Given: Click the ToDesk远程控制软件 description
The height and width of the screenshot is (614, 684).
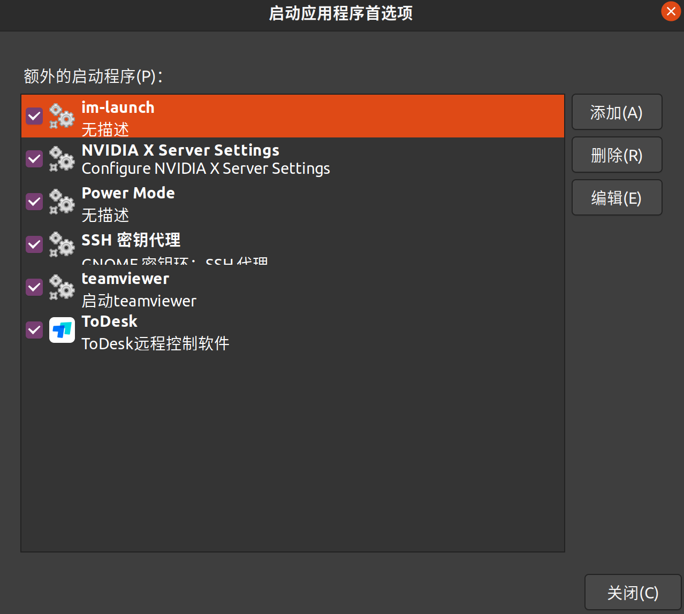Looking at the screenshot, I should pyautogui.click(x=155, y=343).
